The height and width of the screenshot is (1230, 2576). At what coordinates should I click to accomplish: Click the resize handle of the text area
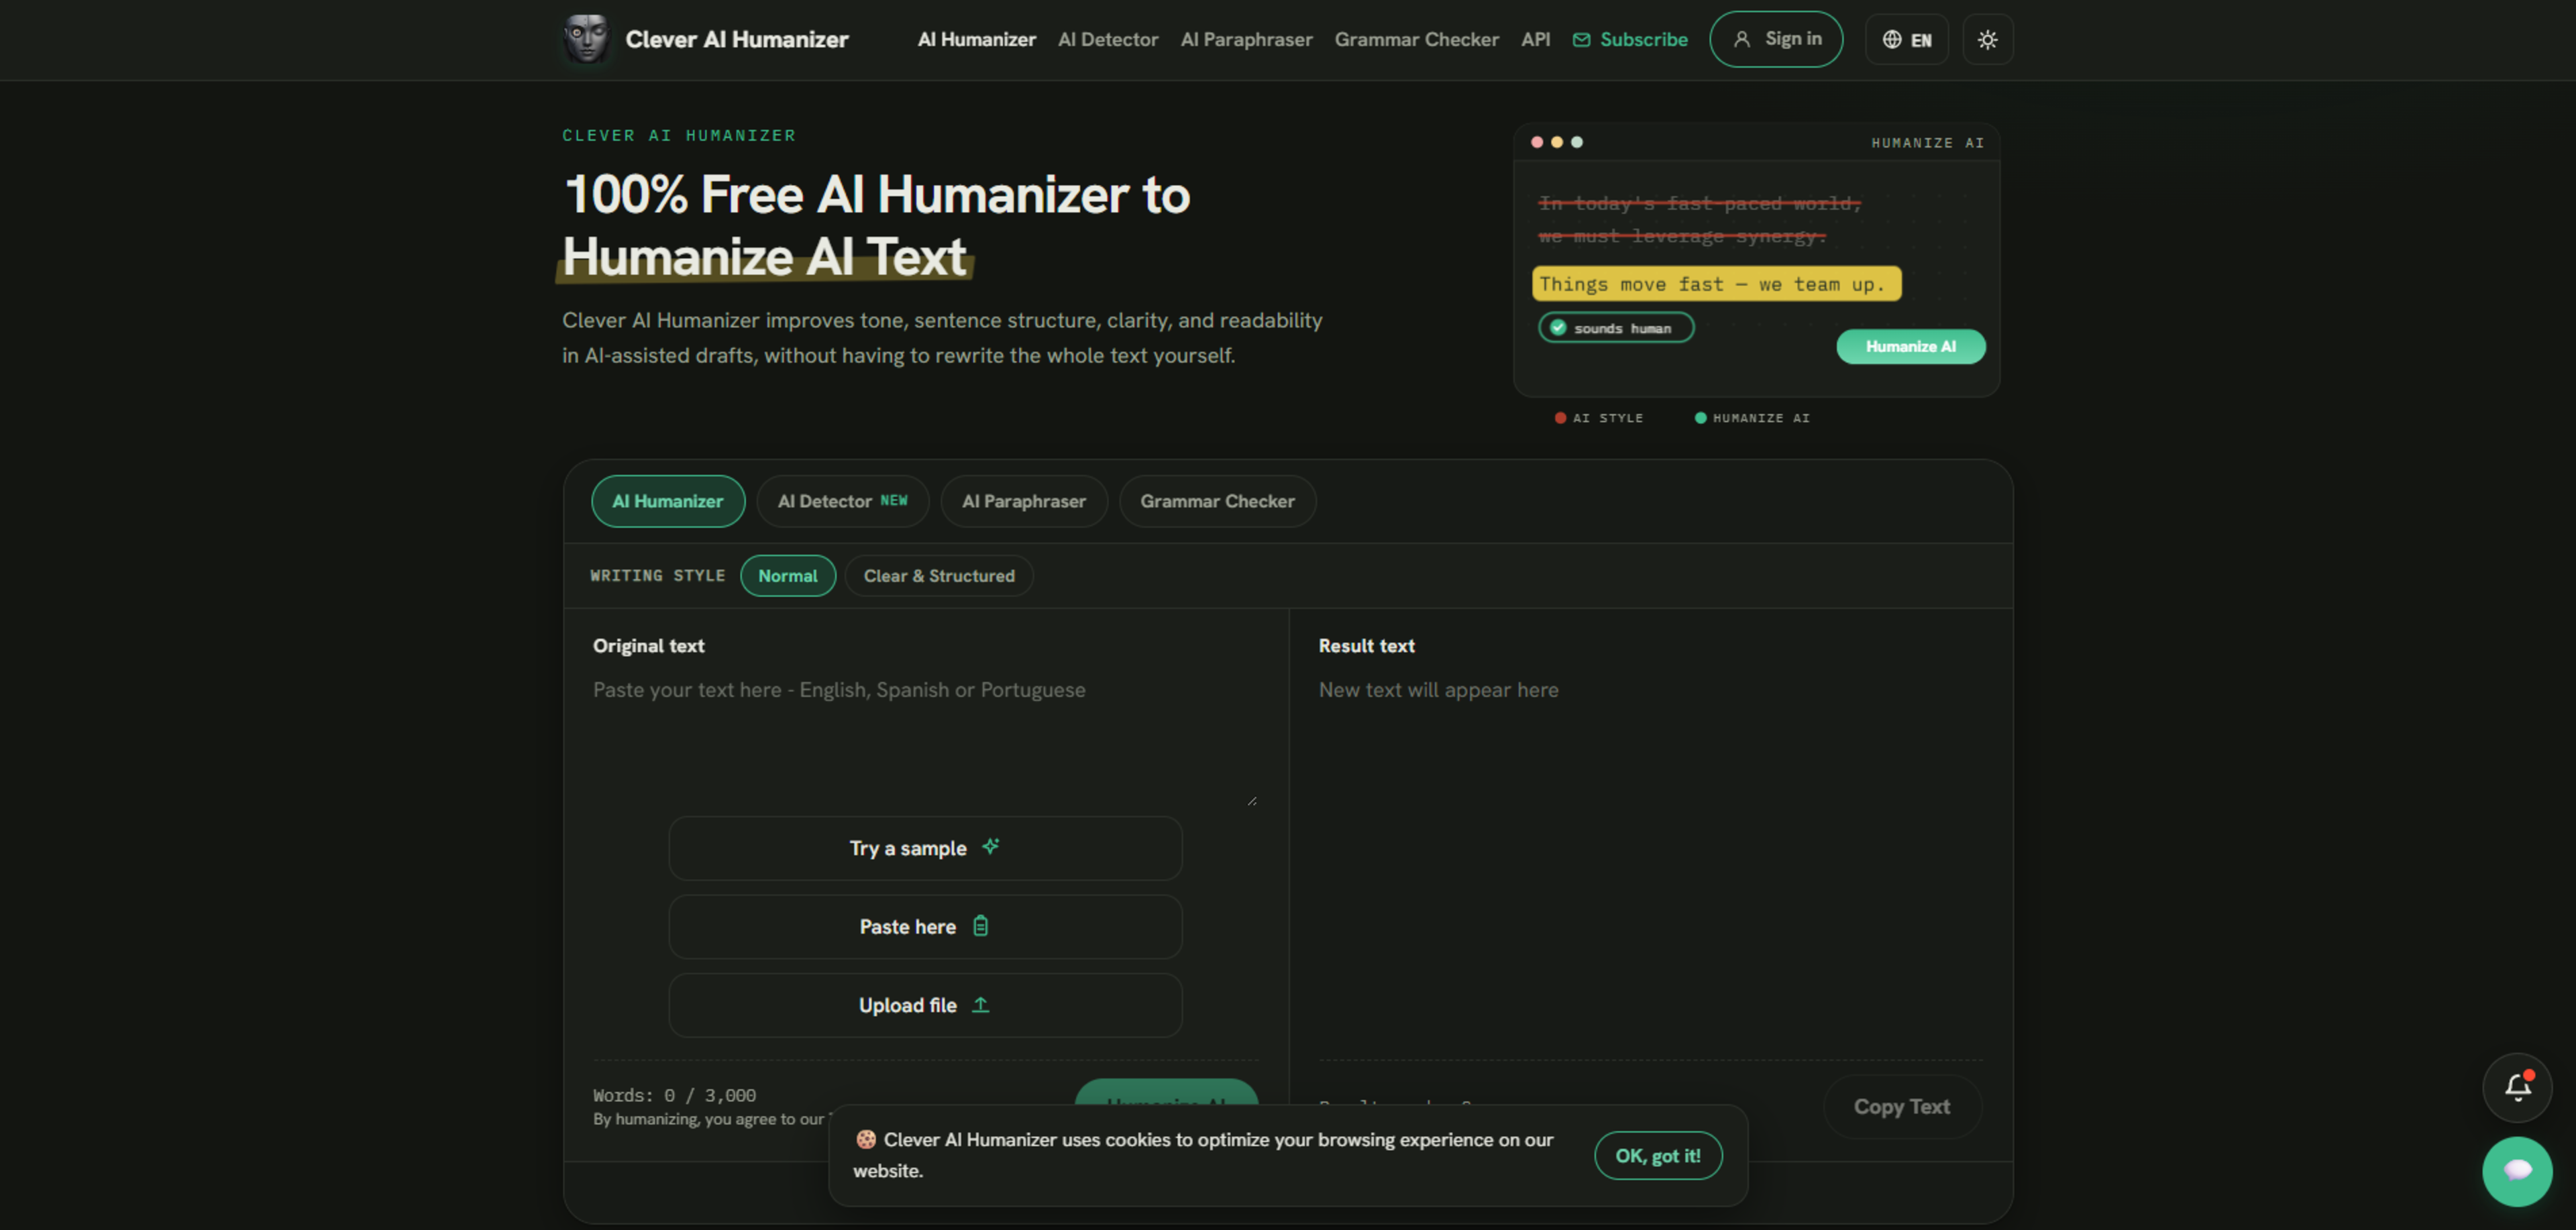coord(1251,800)
